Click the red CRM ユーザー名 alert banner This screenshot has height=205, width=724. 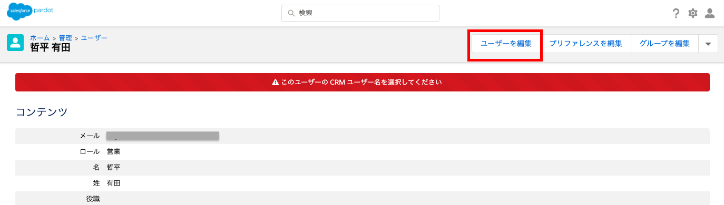click(363, 83)
